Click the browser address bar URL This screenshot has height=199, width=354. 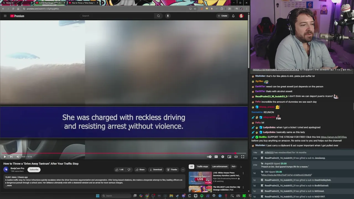point(43,9)
